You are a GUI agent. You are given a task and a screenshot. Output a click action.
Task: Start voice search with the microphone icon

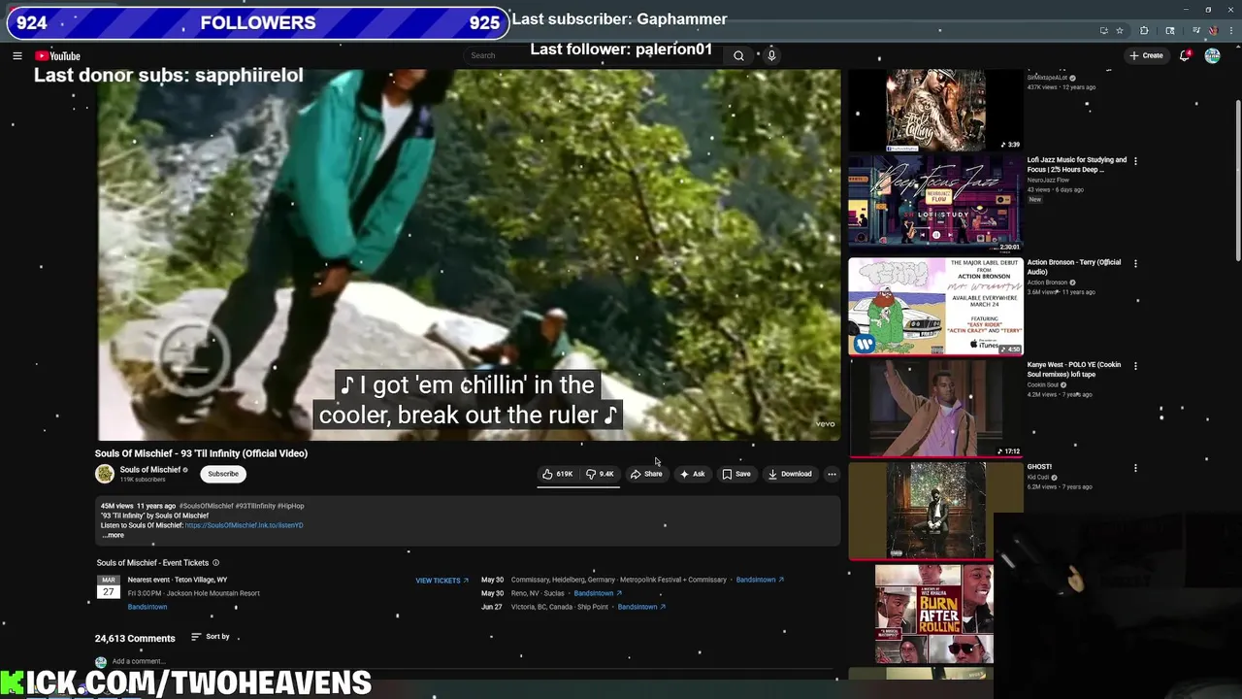[771, 55]
